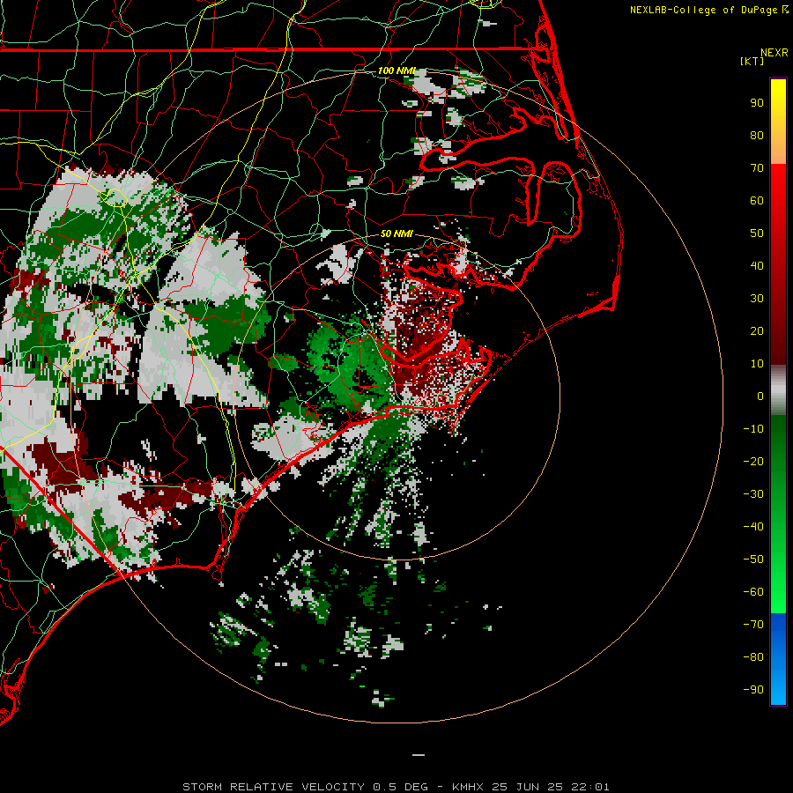Click the -10 value on velocity scale
The width and height of the screenshot is (793, 793).
click(x=753, y=429)
